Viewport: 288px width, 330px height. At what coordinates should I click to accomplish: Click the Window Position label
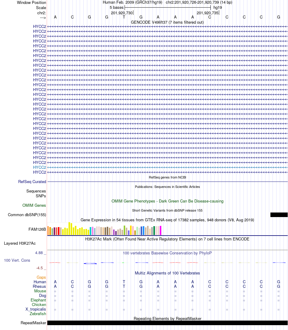pyautogui.click(x=31, y=2)
